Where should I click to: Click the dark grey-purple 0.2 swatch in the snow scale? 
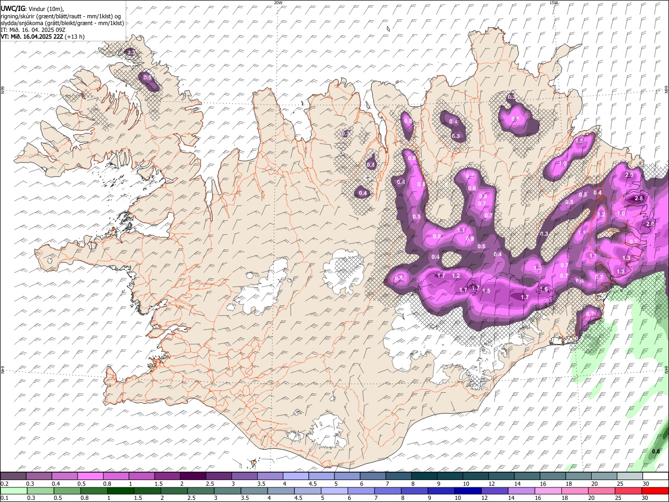[13, 476]
